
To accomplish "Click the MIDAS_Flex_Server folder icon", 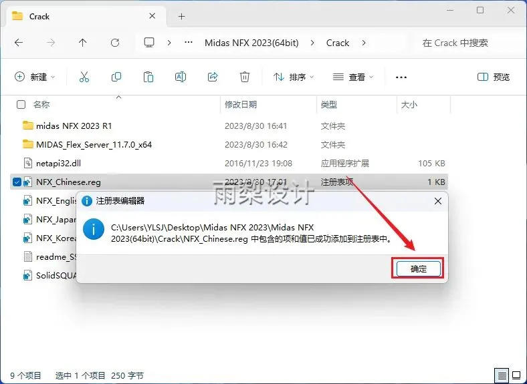I will [x=28, y=144].
